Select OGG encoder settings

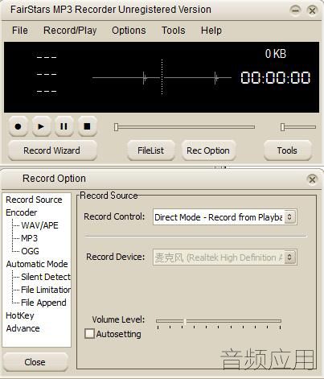30,251
